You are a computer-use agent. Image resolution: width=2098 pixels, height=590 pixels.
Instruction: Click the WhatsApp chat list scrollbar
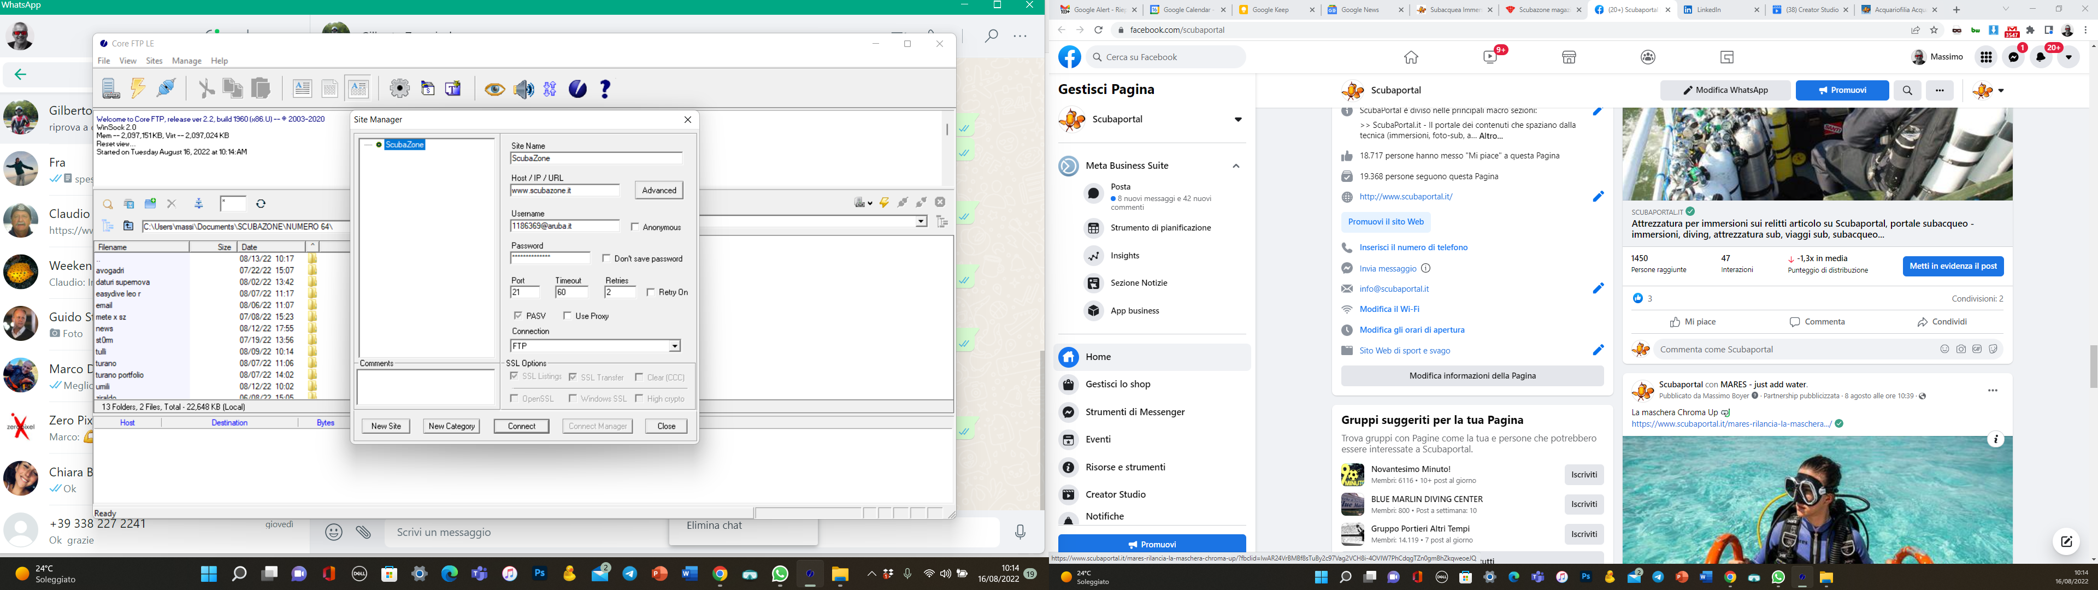1042,429
